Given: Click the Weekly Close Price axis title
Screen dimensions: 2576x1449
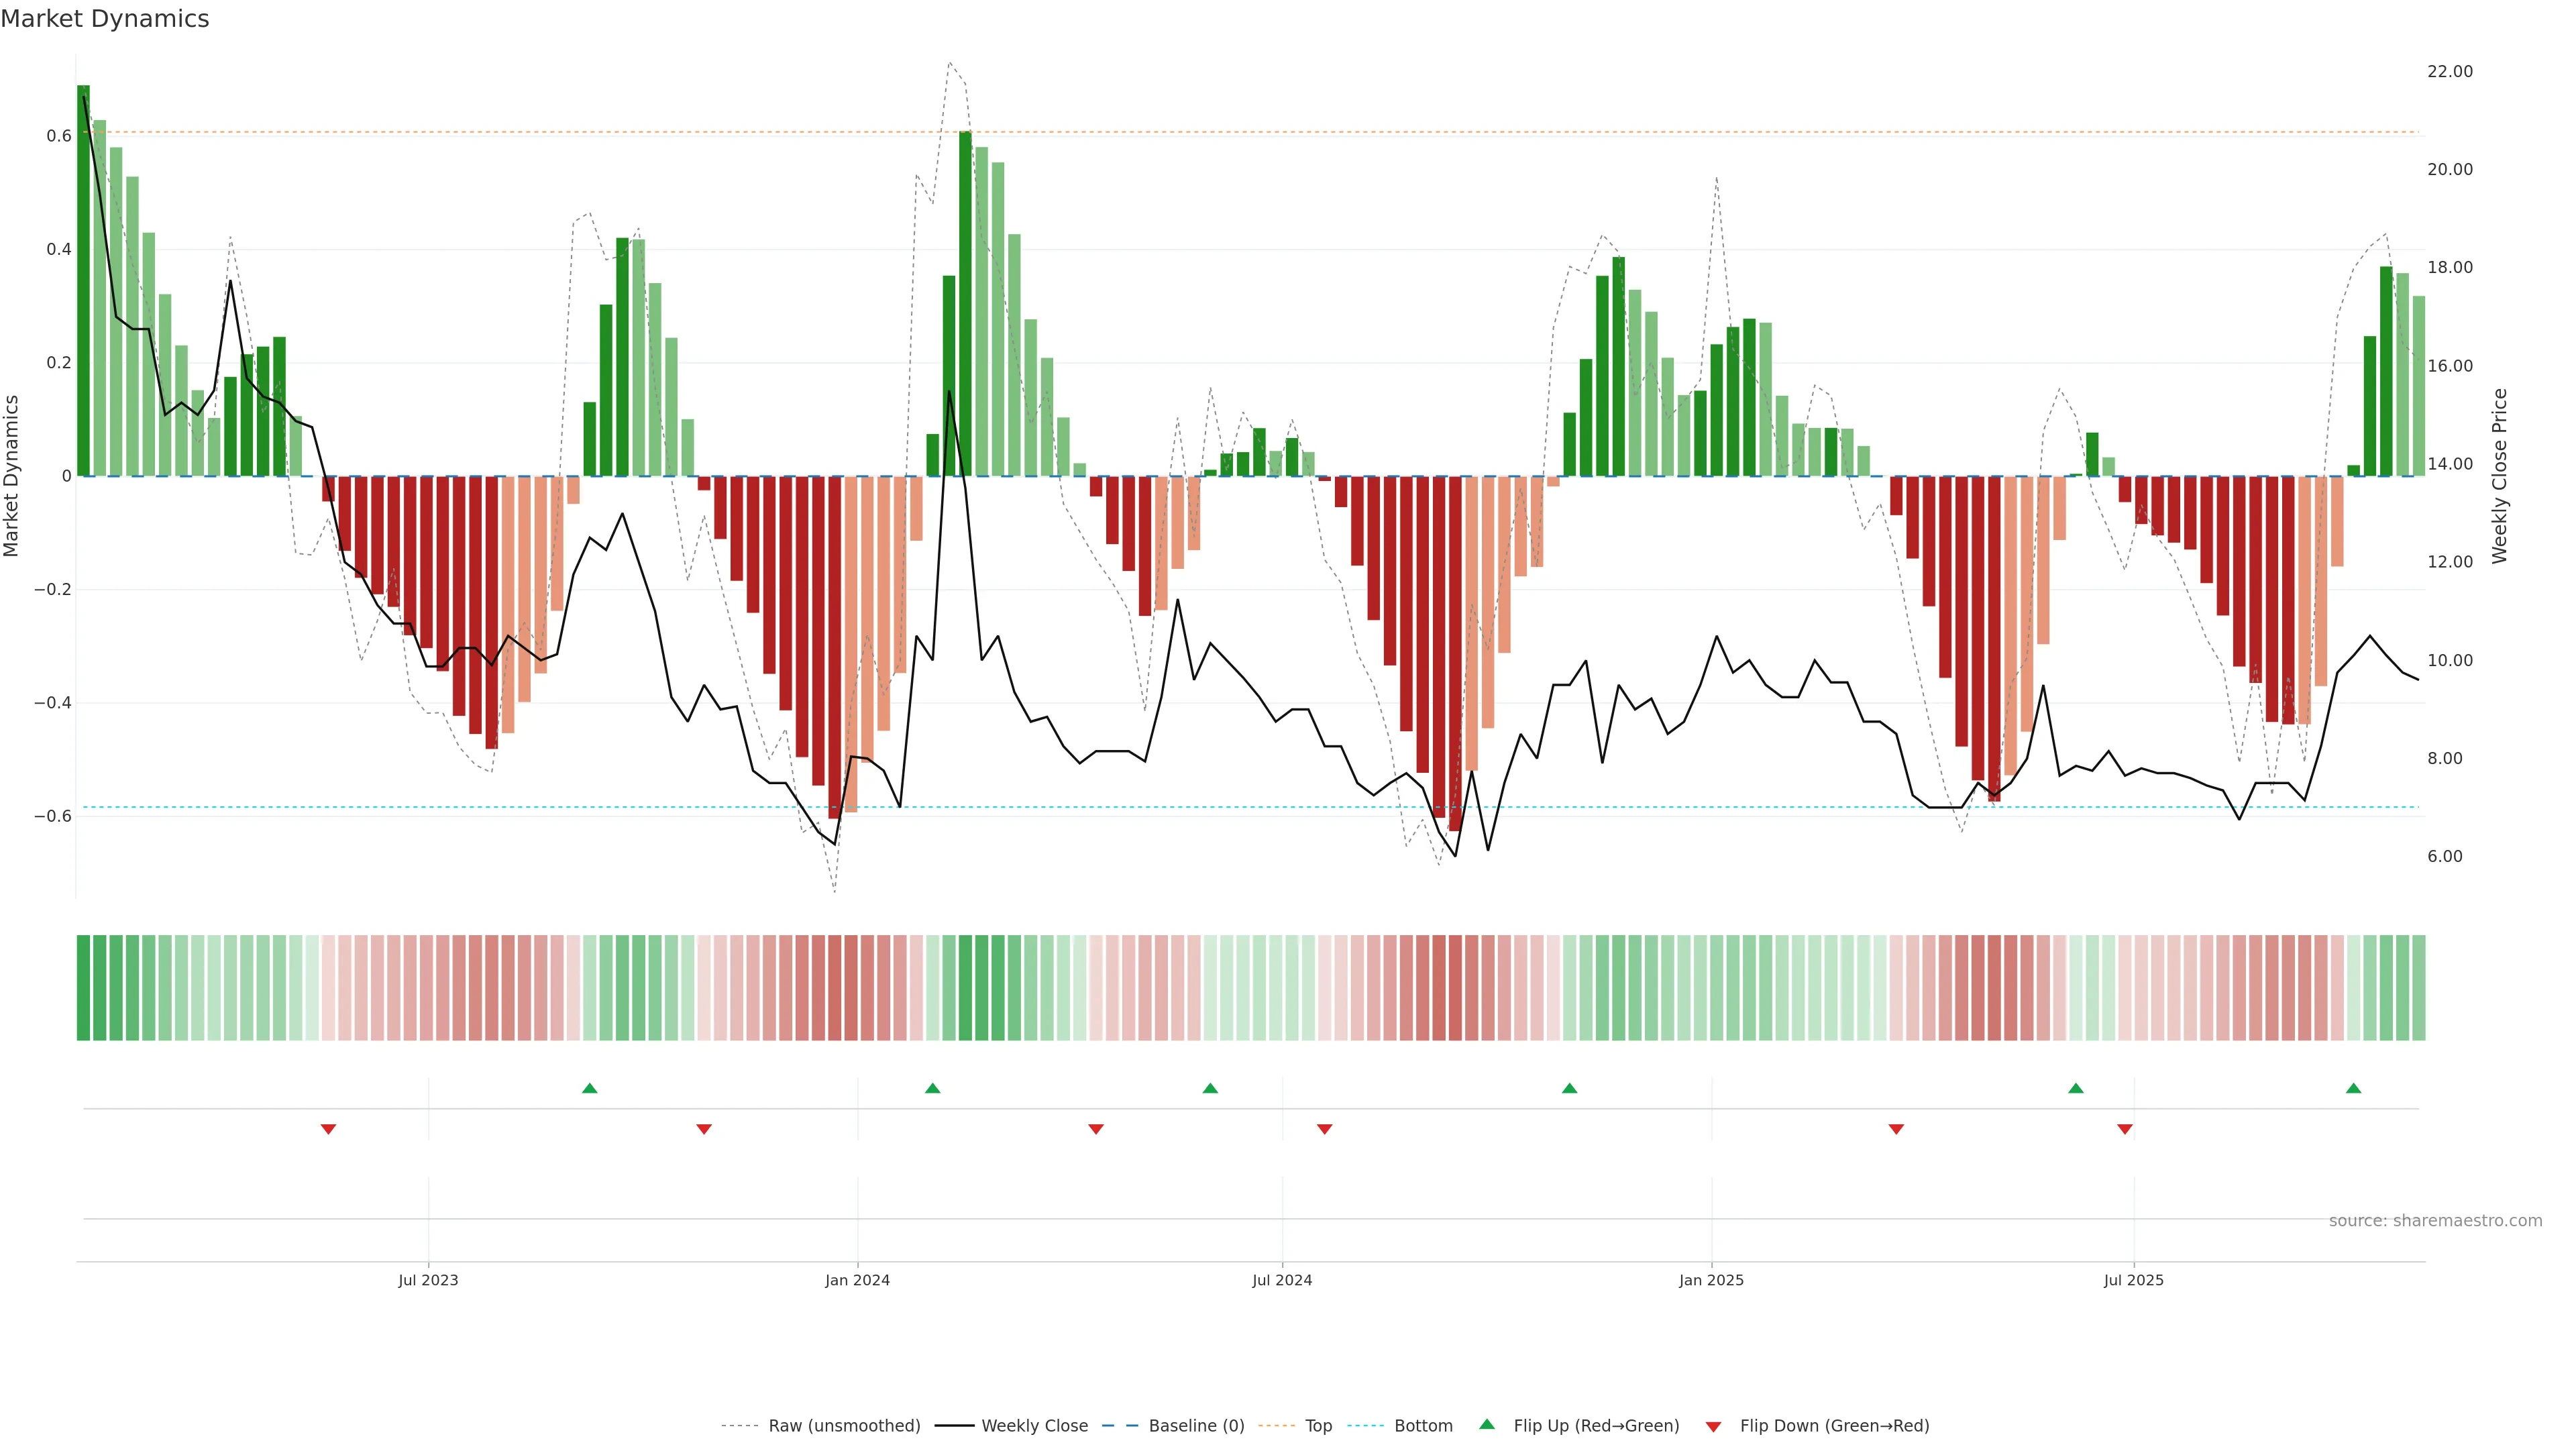Looking at the screenshot, I should (x=2500, y=476).
